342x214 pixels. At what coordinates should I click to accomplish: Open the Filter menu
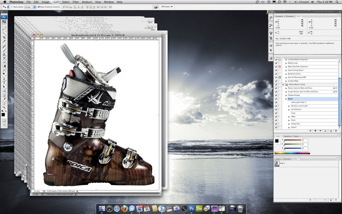pyautogui.click(x=75, y=2)
